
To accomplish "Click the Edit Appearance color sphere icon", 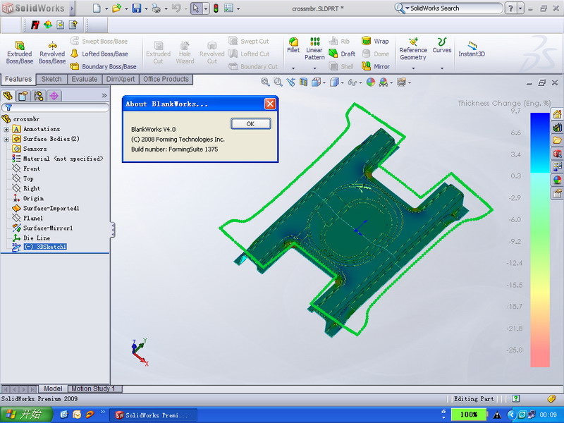I will (371, 82).
